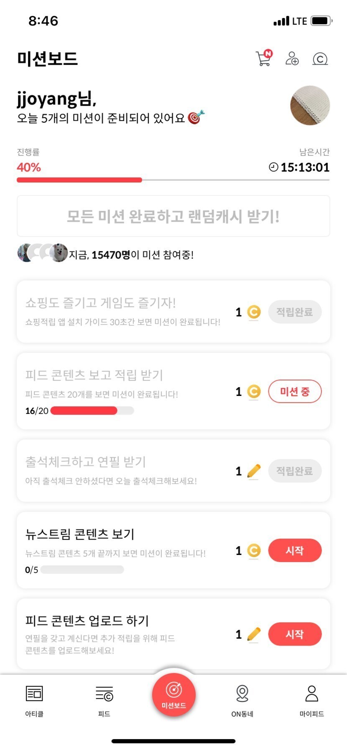
Task: Tap 적립완료 on the shopping mission
Action: coord(295,312)
